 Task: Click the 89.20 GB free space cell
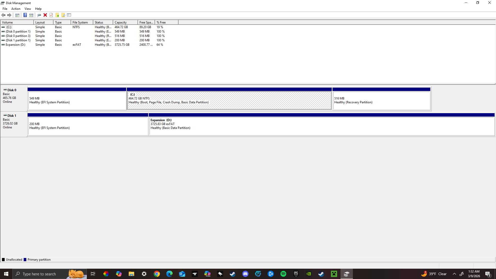[x=145, y=27]
